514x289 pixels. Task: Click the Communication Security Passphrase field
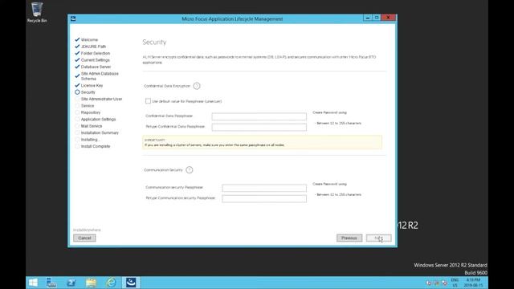[x=264, y=188]
